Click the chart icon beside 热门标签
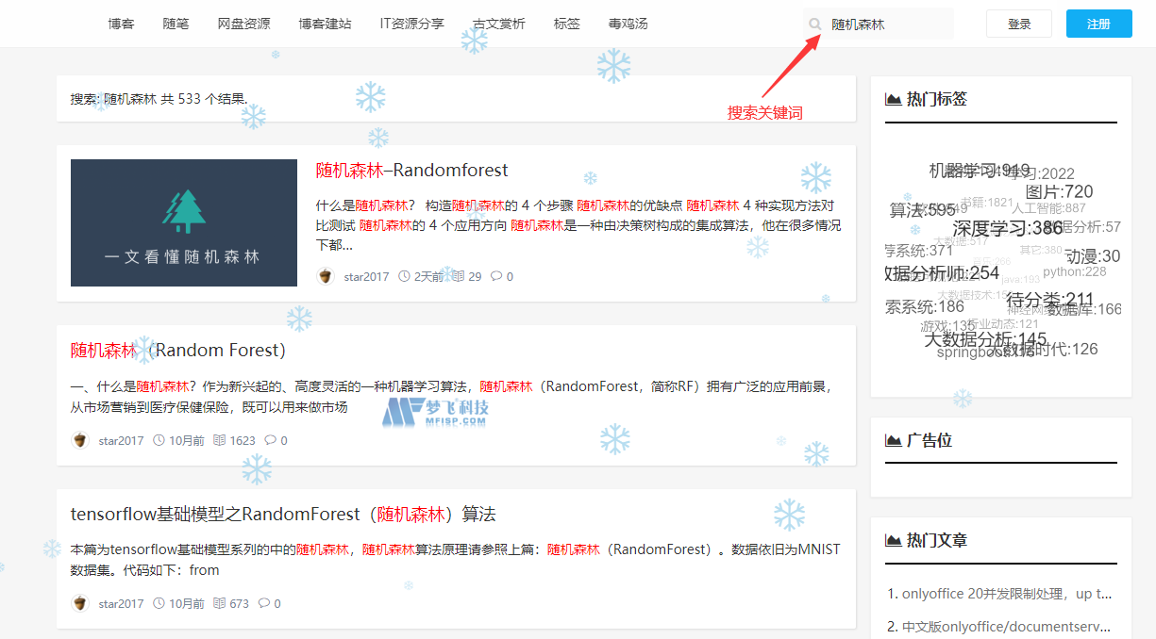1156x639 pixels. pyautogui.click(x=892, y=98)
